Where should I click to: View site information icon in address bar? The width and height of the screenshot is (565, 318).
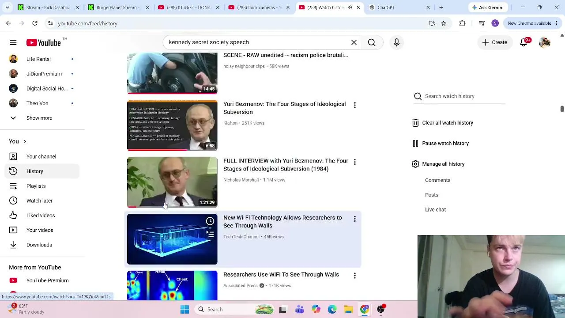point(50,23)
